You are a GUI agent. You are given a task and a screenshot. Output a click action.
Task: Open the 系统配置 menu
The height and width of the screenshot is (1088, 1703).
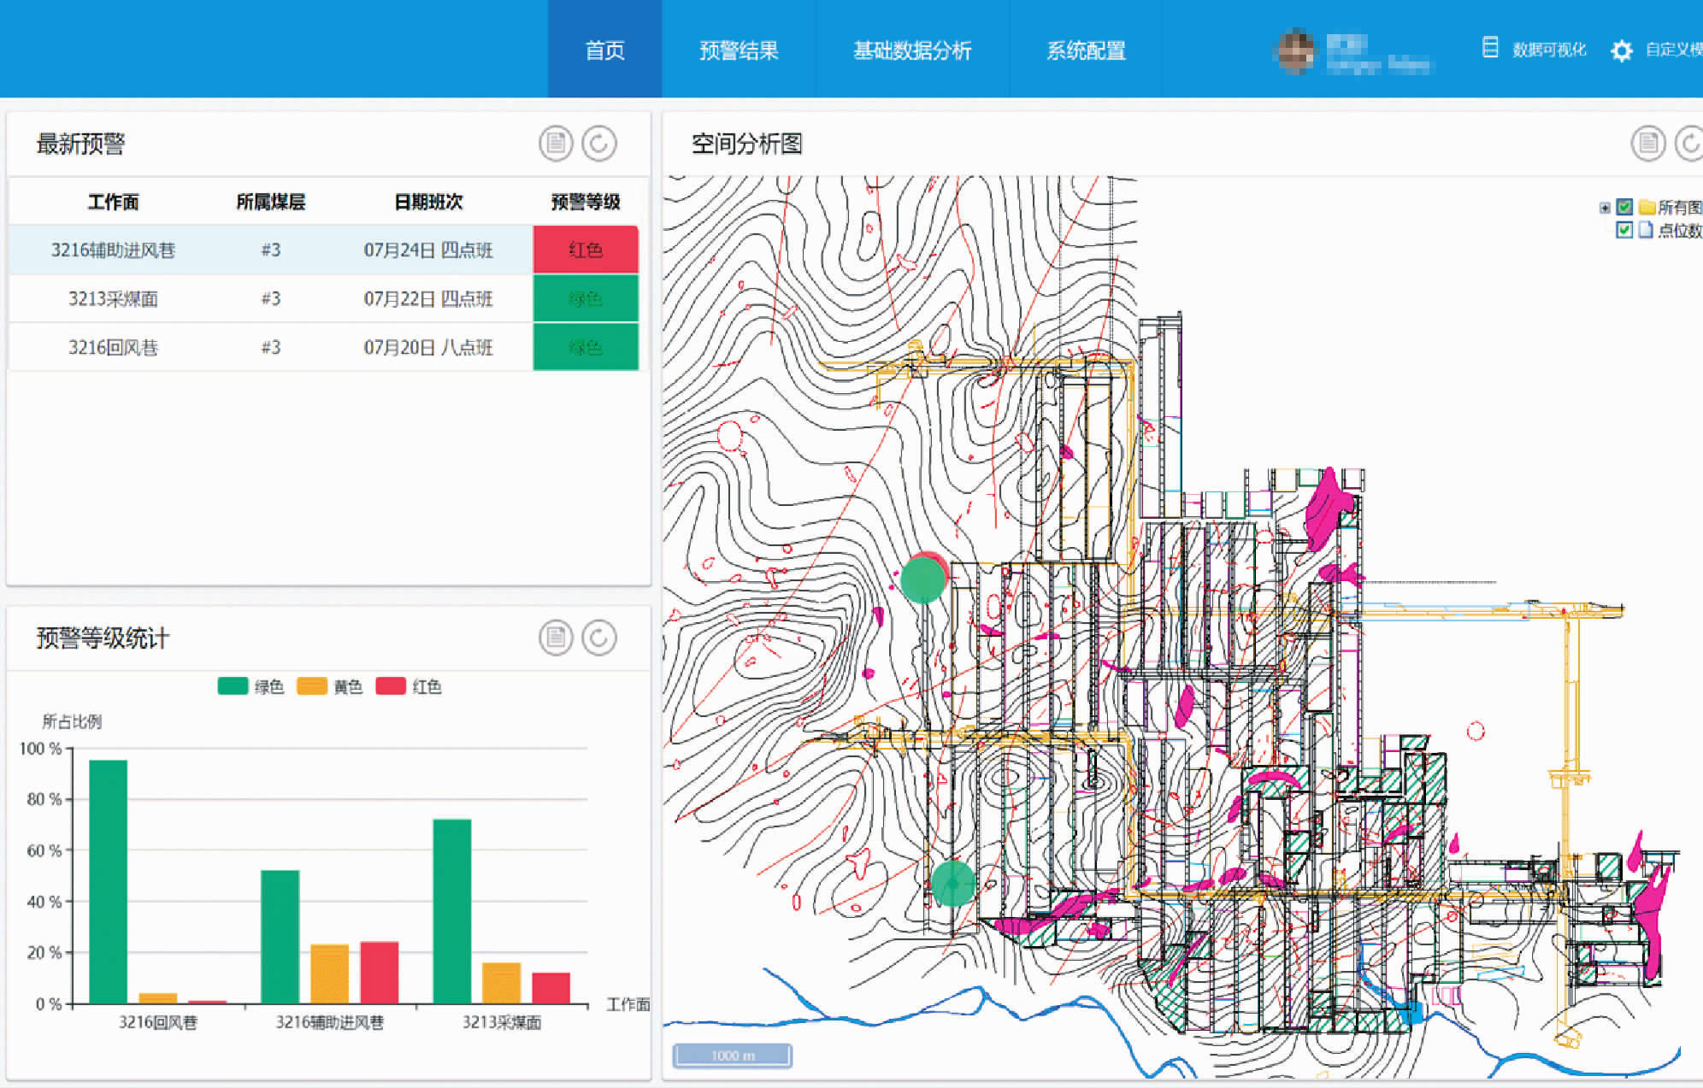click(x=1086, y=50)
